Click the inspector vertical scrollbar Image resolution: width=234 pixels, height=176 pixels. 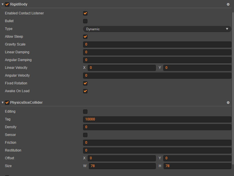233,86
